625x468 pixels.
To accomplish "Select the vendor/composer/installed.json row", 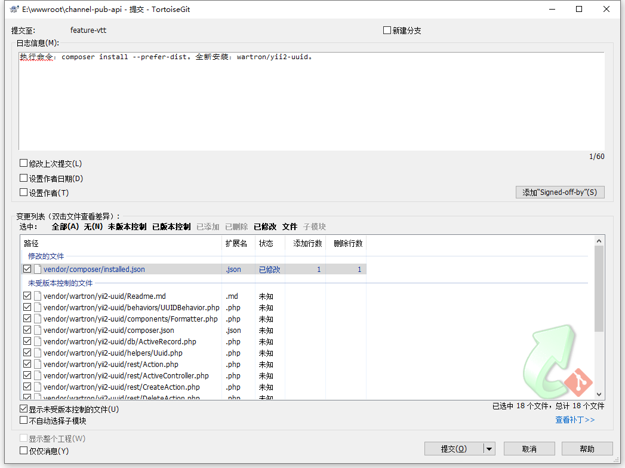I will pyautogui.click(x=194, y=270).
